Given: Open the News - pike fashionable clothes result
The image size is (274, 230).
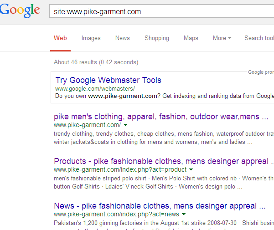Looking at the screenshot, I should click(160, 206).
